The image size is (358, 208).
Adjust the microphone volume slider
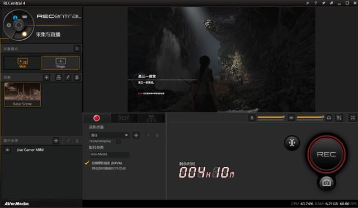[271, 118]
